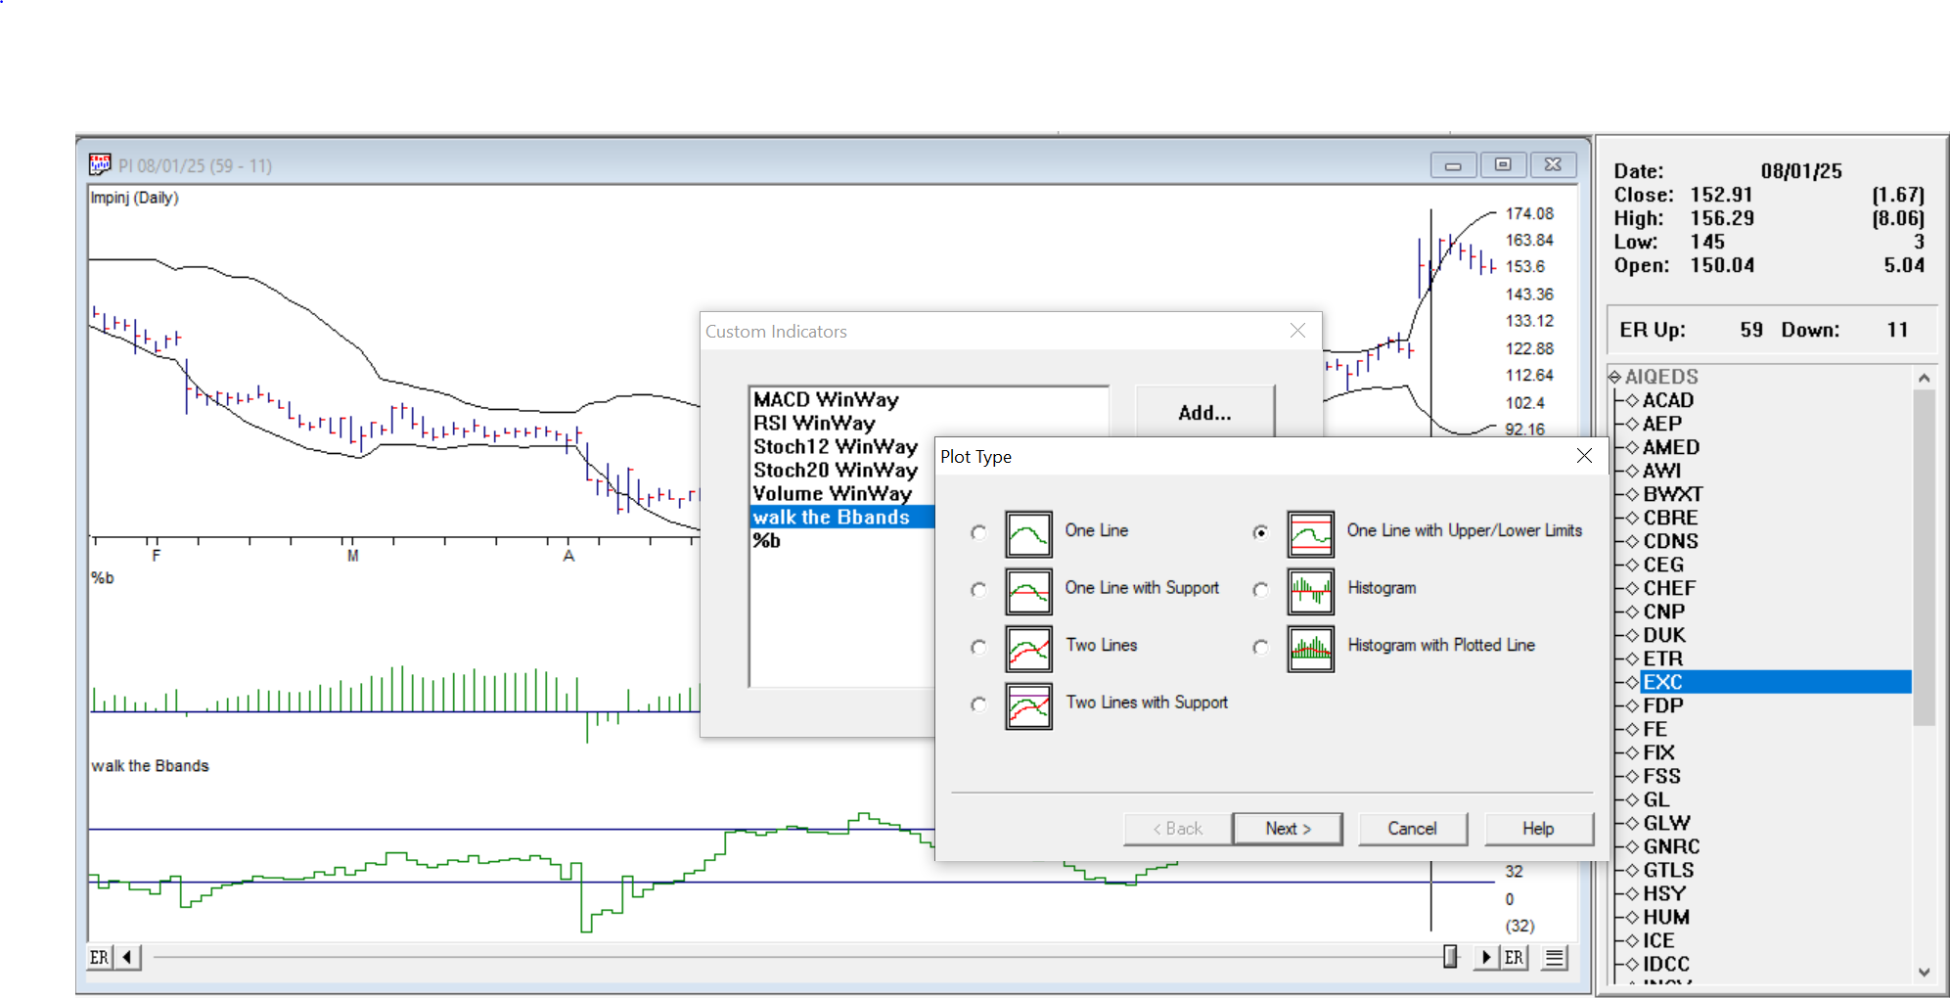The height and width of the screenshot is (998, 1950).
Task: Select RSI WinWay indicator
Action: [814, 423]
